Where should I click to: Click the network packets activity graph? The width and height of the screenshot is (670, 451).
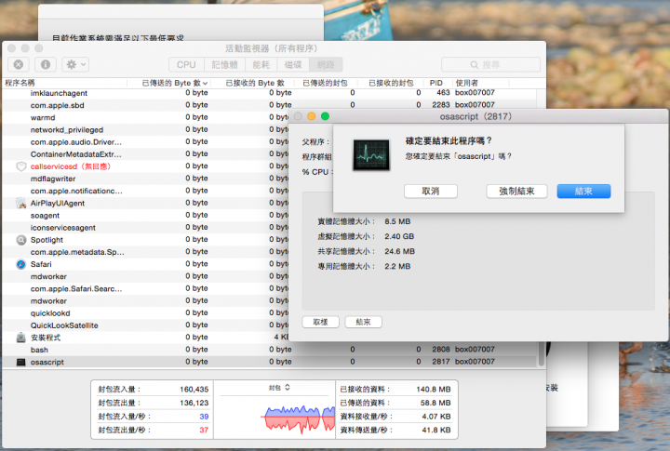pyautogui.click(x=298, y=418)
